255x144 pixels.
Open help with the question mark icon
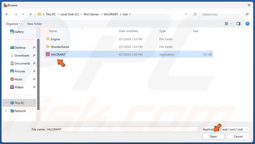(247, 24)
